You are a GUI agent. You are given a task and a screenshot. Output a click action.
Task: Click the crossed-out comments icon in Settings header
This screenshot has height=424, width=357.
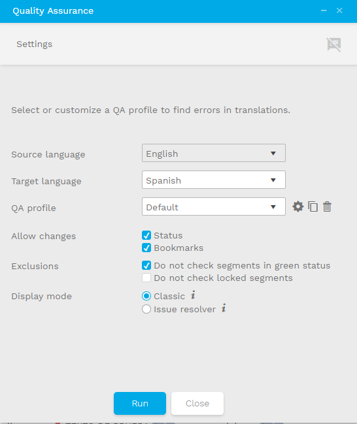click(x=333, y=44)
